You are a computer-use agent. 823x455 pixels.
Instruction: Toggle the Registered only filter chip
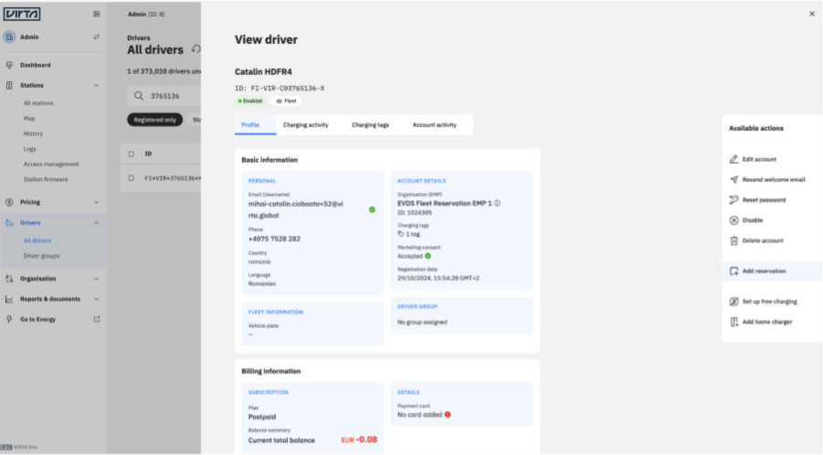point(155,121)
